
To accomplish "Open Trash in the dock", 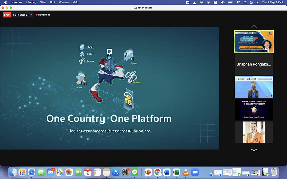I will coord(274,172).
